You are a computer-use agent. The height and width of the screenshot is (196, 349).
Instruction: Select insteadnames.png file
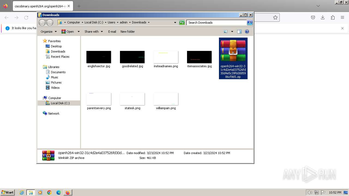click(166, 59)
